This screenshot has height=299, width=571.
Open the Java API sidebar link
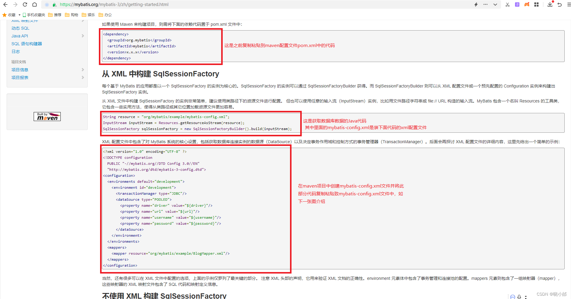point(20,36)
